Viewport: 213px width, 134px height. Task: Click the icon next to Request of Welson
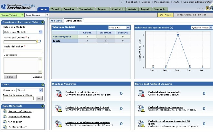[x=5, y=111]
